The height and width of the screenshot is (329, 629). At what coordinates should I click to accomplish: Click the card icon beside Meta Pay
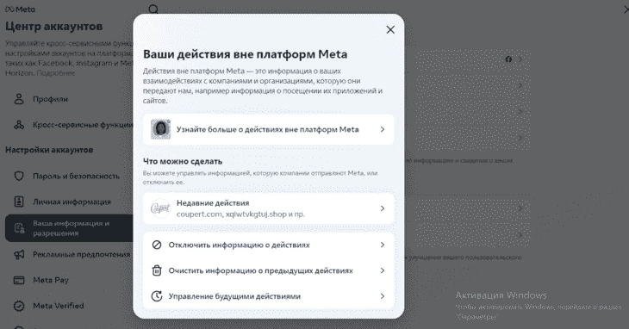pos(19,280)
